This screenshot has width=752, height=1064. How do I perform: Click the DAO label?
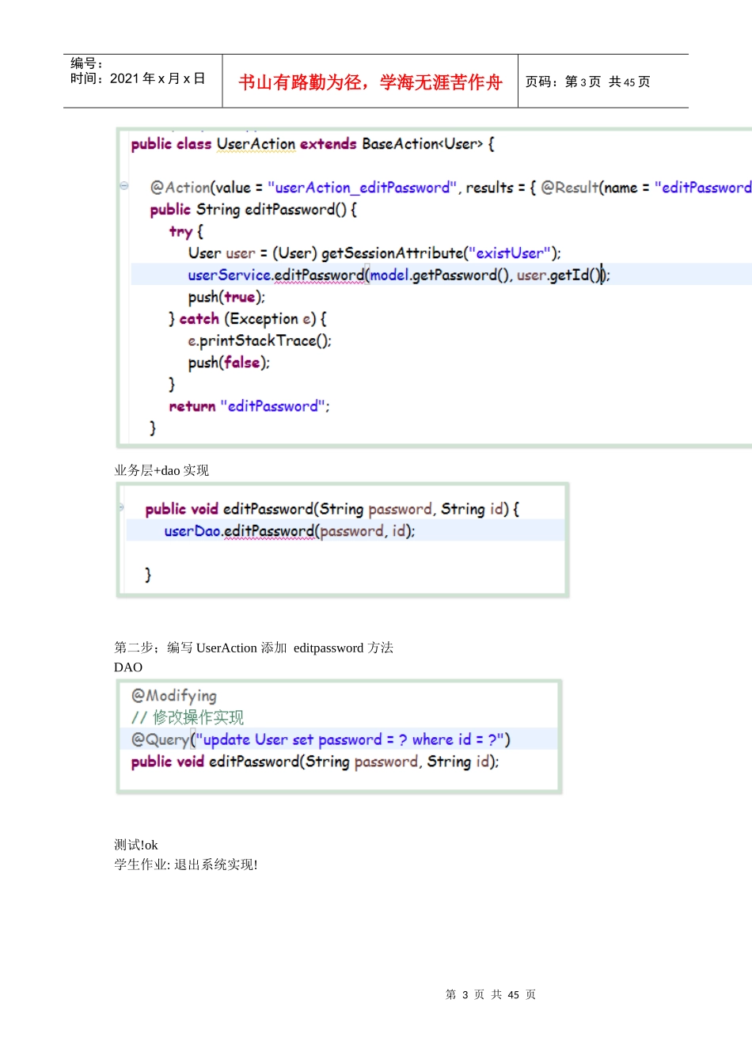128,667
